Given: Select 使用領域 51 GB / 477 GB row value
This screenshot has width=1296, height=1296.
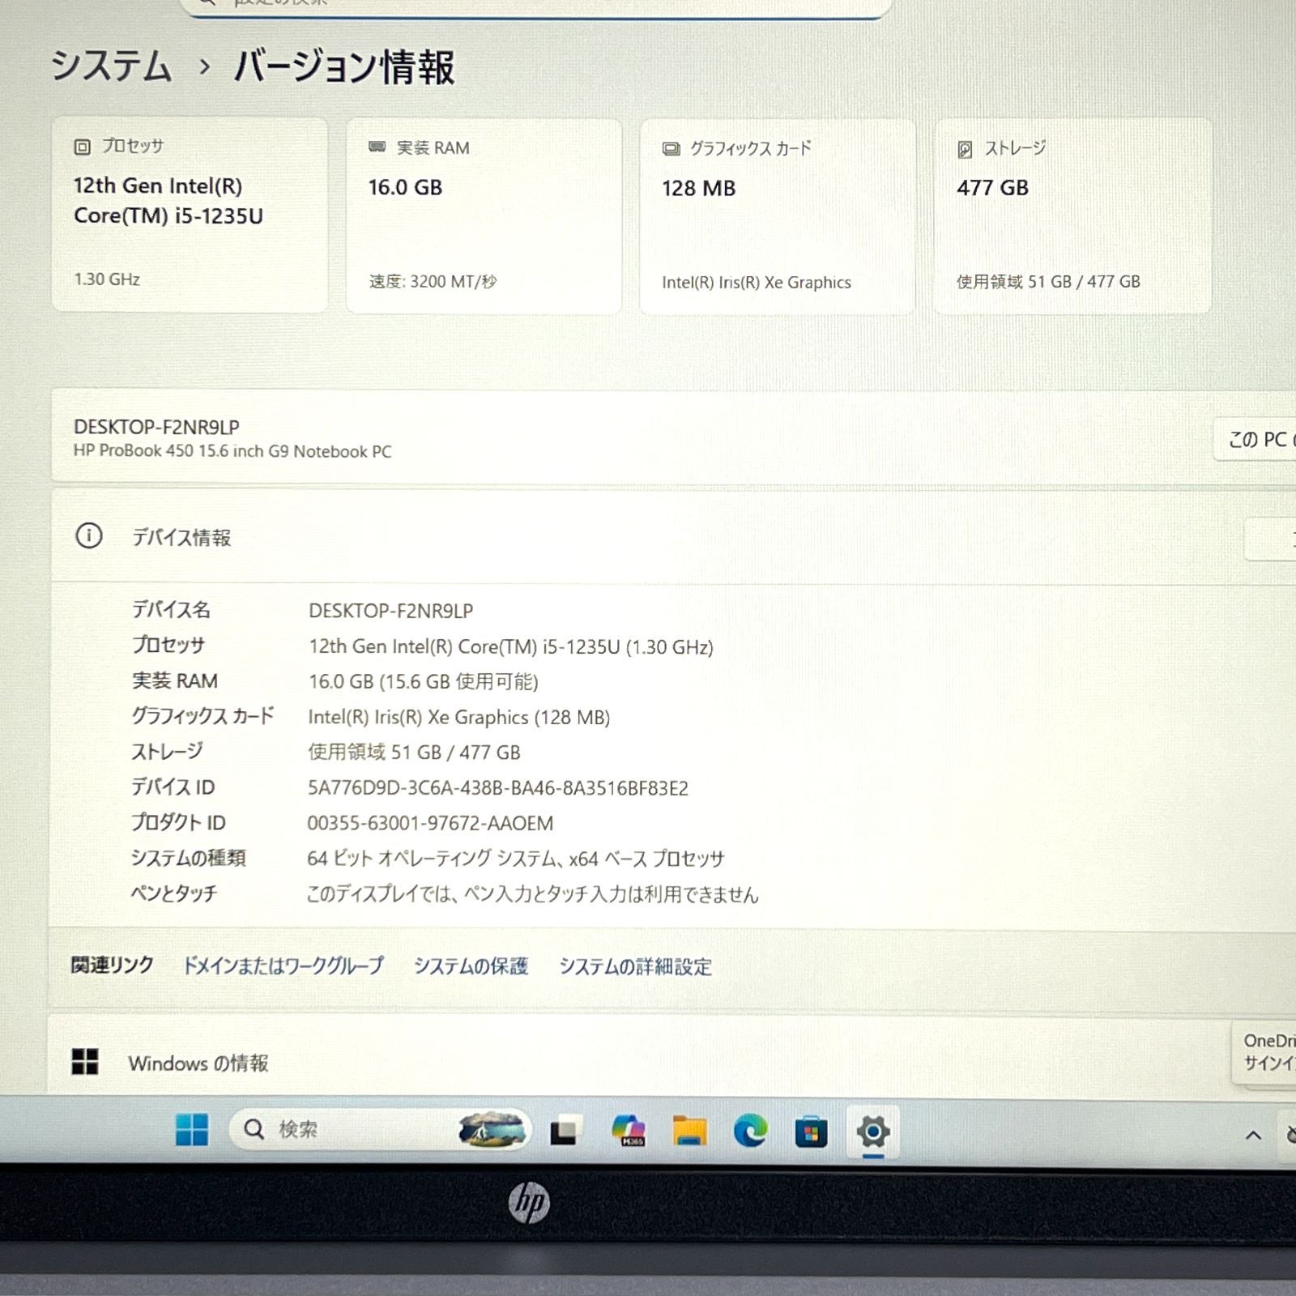Looking at the screenshot, I should coord(414,752).
